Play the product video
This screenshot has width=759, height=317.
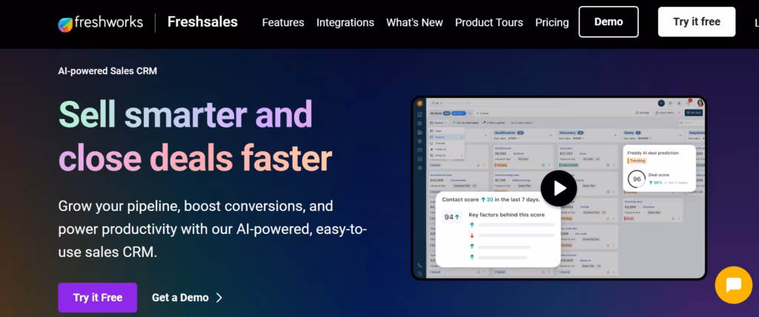[x=559, y=188]
